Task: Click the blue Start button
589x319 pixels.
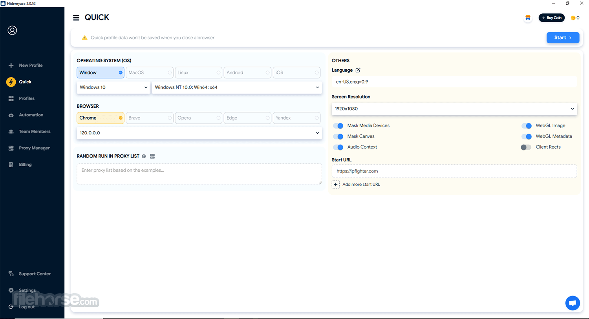Action: 563,38
